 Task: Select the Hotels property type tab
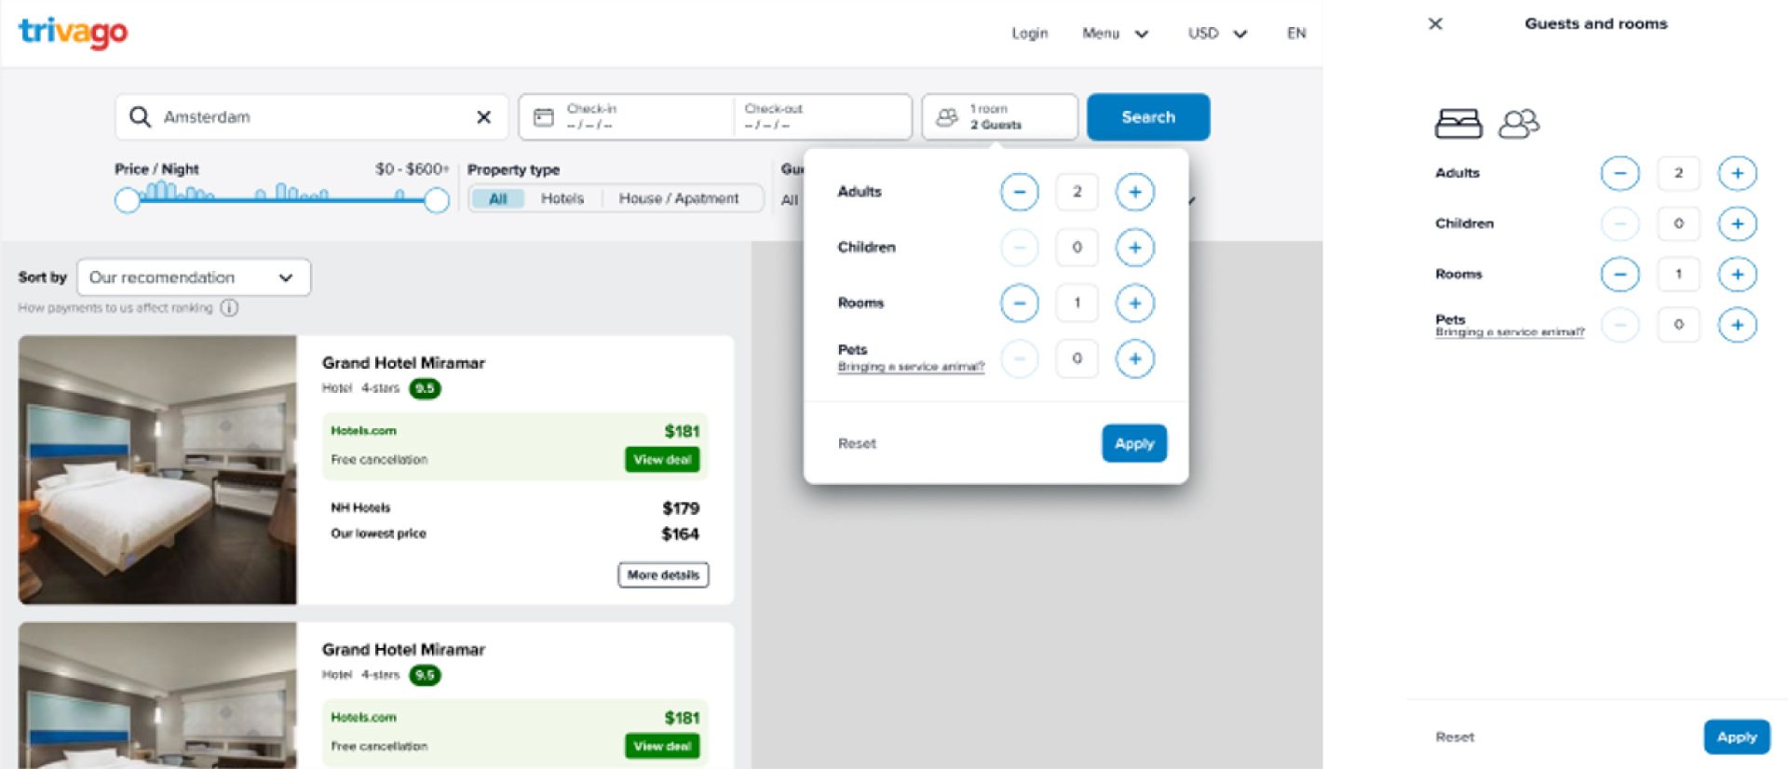click(x=562, y=198)
